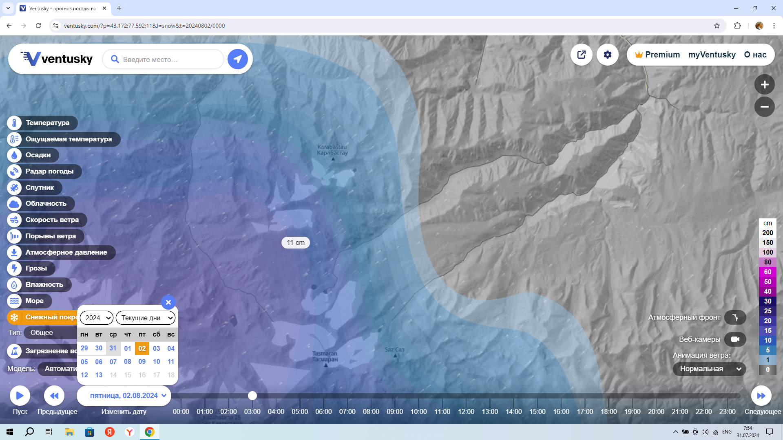Choose date 29 in the calendar
783x440 pixels.
pyautogui.click(x=84, y=348)
